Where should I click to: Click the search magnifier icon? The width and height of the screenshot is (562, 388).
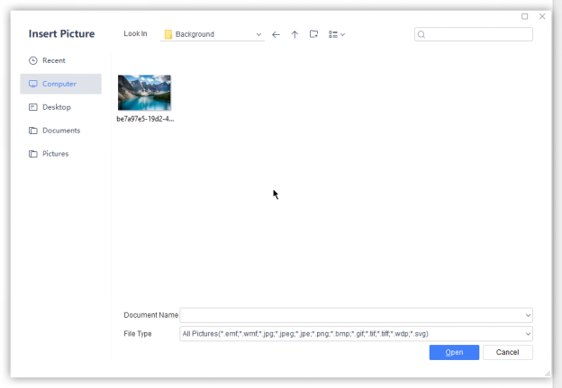(x=421, y=34)
